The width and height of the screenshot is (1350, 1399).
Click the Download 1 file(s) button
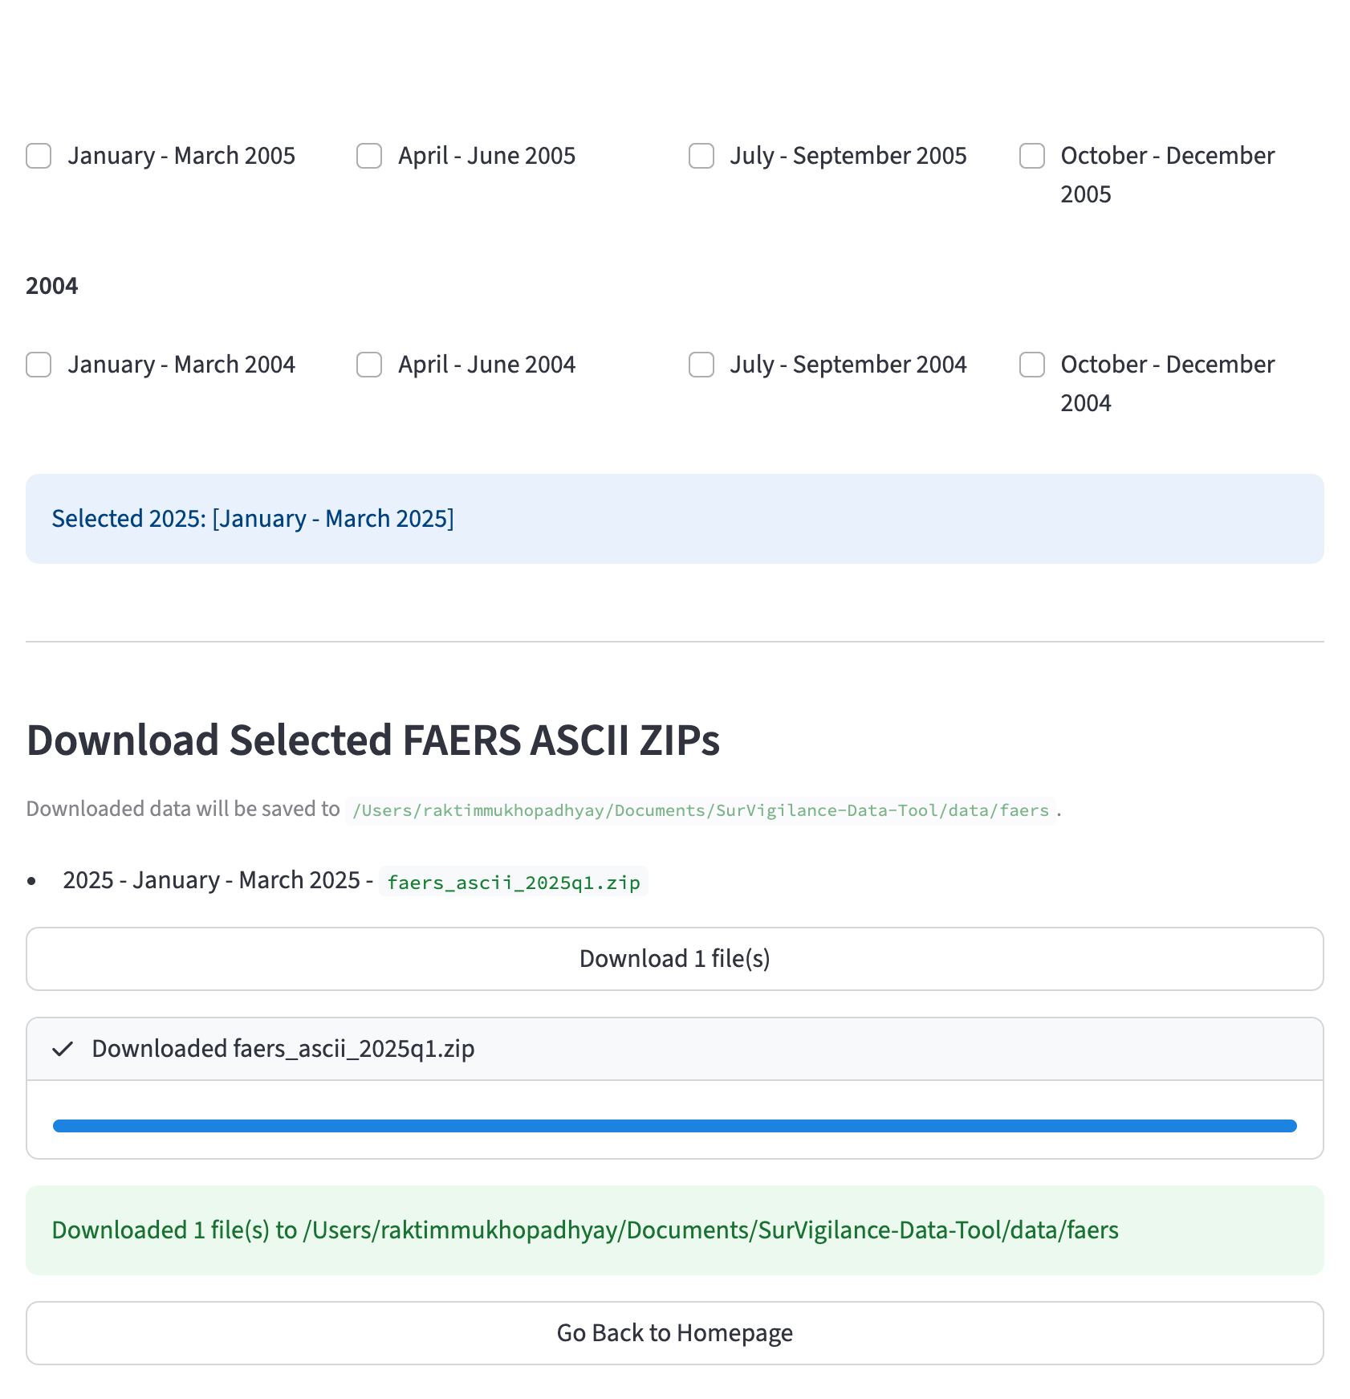point(674,959)
